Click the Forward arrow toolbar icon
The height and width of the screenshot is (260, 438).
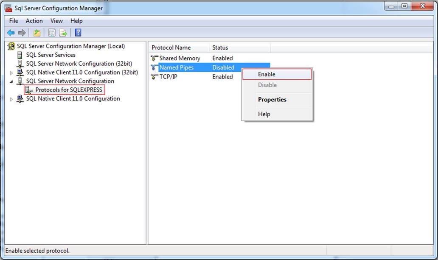(x=22, y=33)
